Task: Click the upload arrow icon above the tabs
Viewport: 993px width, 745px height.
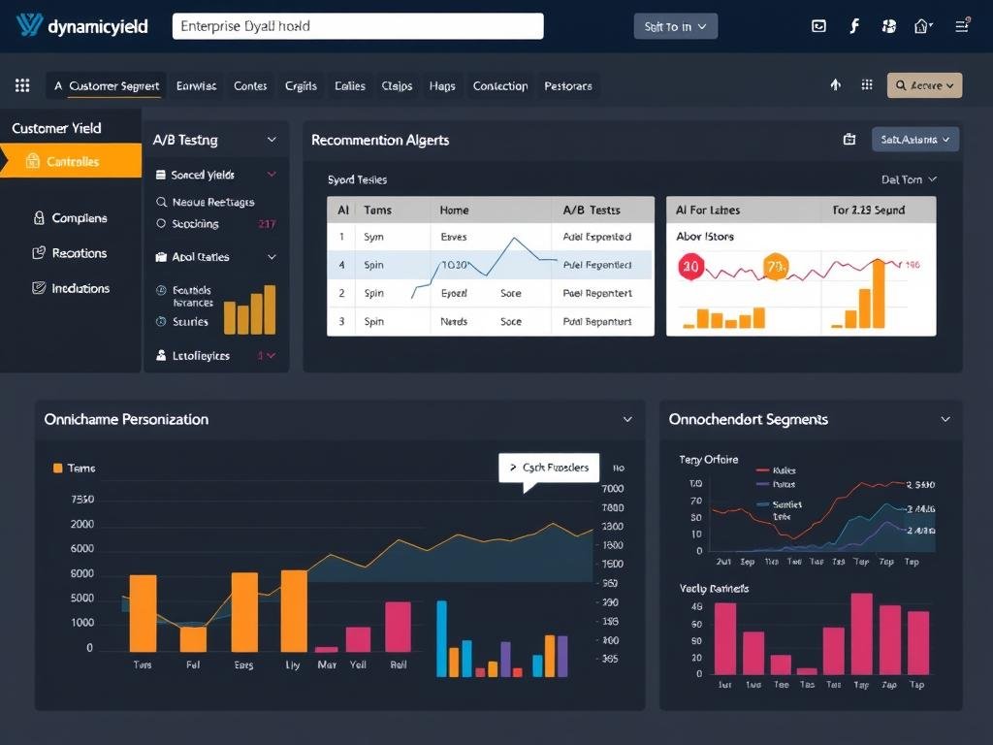Action: (x=836, y=85)
